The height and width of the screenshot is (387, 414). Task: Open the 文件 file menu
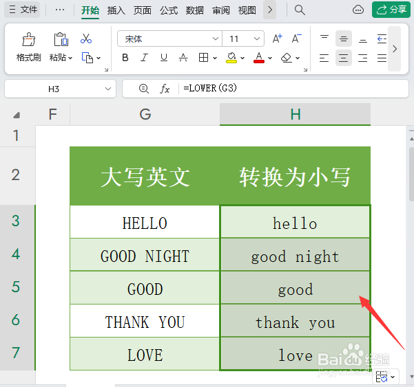(x=23, y=10)
